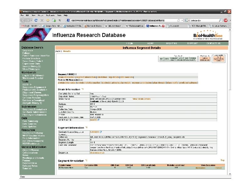Viewport: 251px width, 188px height.
Task: Click the Stop loading X icon
Action: 42,20
